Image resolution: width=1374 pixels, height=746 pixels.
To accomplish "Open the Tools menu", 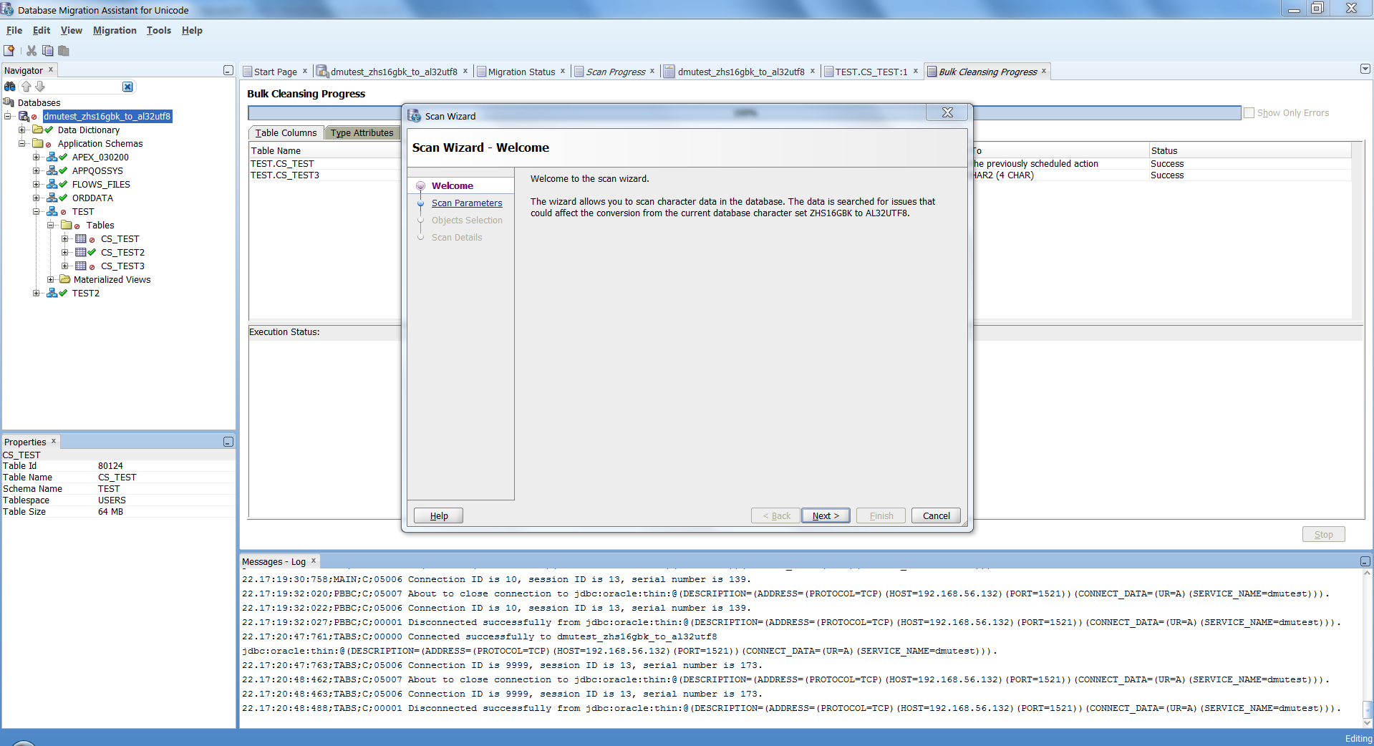I will [x=159, y=30].
